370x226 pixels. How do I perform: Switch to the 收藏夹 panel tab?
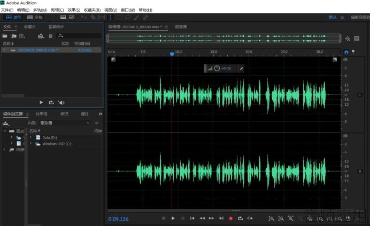tap(30, 27)
